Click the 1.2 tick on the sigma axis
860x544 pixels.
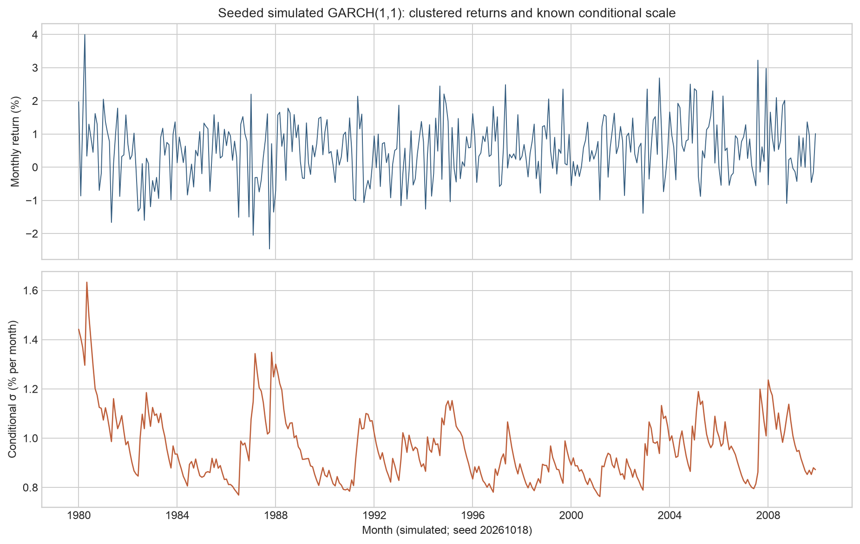[30, 389]
